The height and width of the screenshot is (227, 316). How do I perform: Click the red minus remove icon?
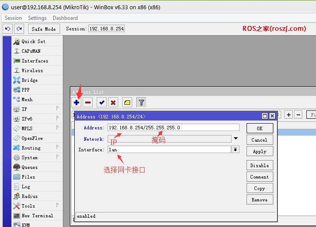(88, 103)
